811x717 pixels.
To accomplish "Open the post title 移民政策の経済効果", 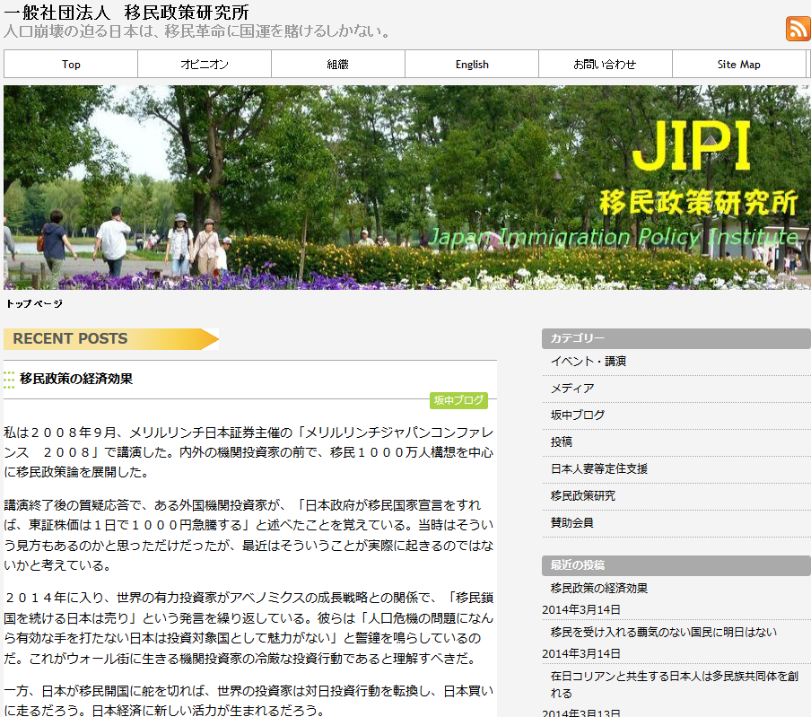I will point(76,379).
